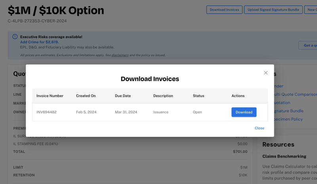
Task: Click the Invoice Number column header
Action: (50, 96)
